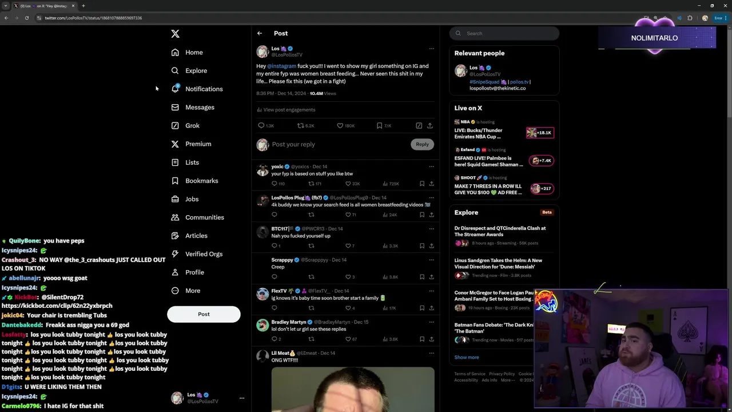
Task: Open account switcher dots beside @LosPollosTV
Action: 241,398
